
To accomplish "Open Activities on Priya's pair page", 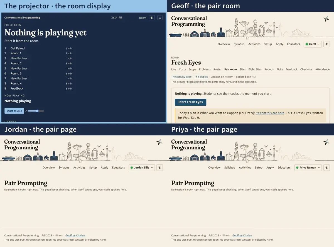I will pos(245,168).
